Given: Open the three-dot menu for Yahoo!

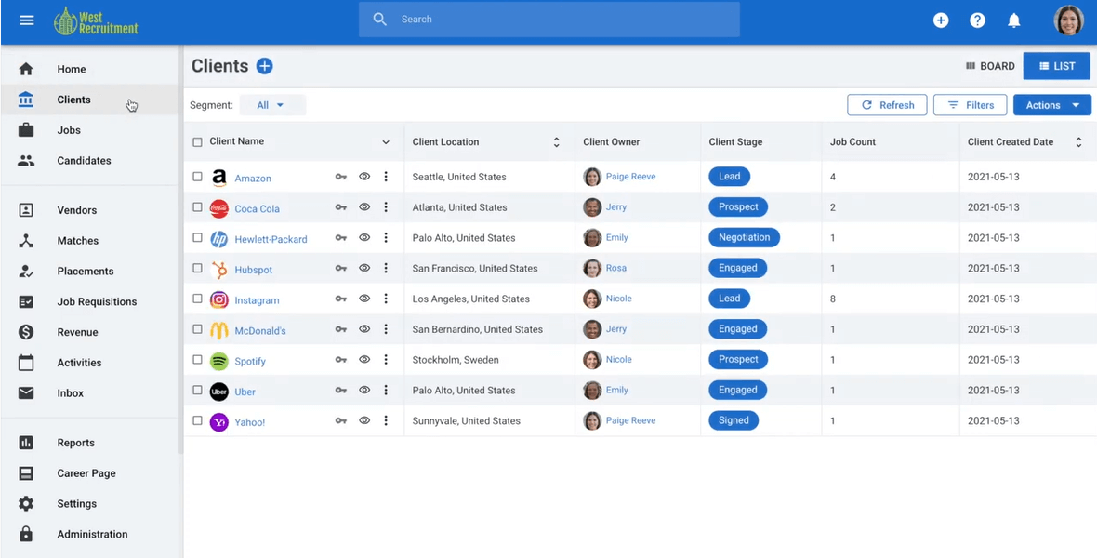Looking at the screenshot, I should 386,420.
